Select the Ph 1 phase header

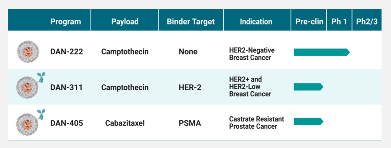pos(339,22)
